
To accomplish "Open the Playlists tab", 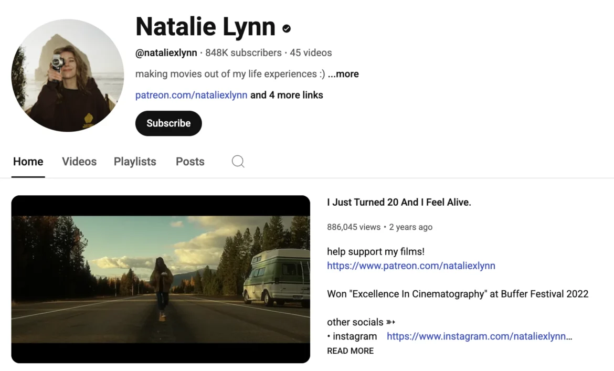I will (x=134, y=162).
